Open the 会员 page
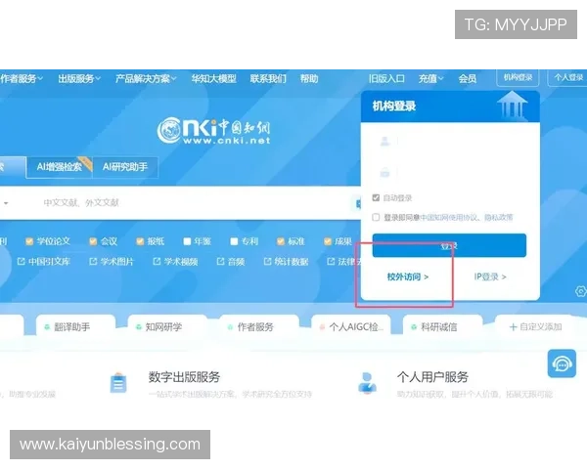This screenshot has height=469, width=587. [x=468, y=78]
